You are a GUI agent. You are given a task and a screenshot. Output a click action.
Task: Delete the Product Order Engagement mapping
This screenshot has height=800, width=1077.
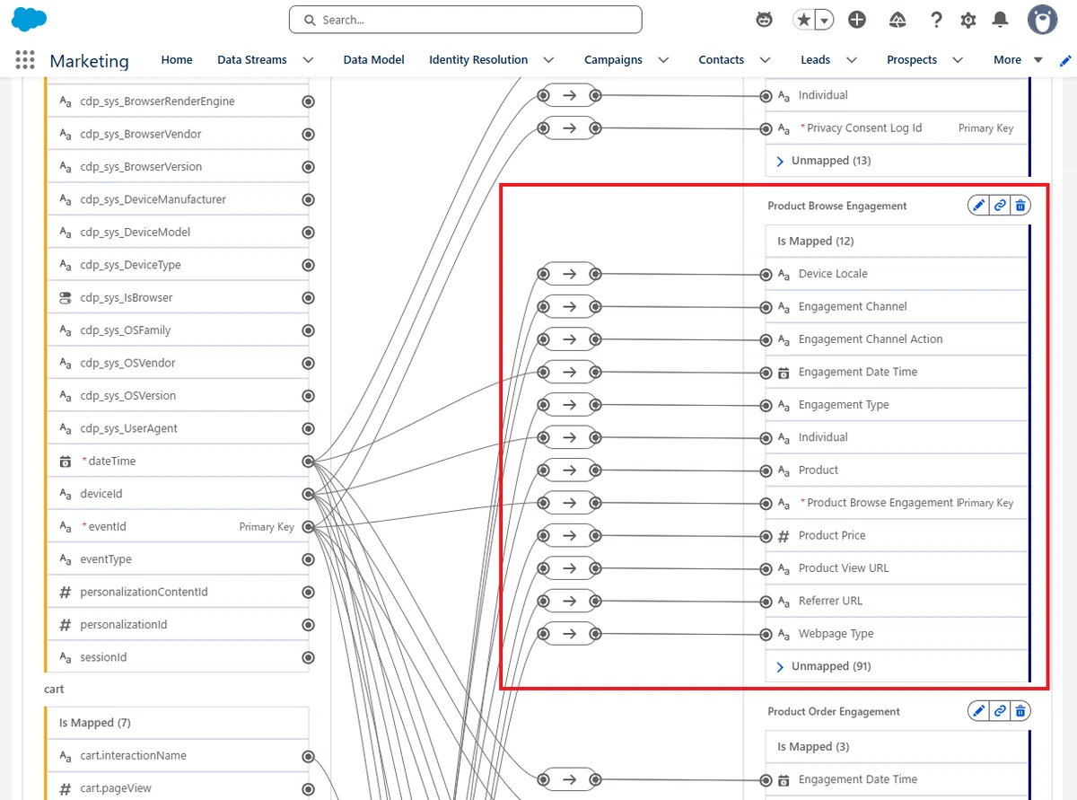coord(1020,711)
